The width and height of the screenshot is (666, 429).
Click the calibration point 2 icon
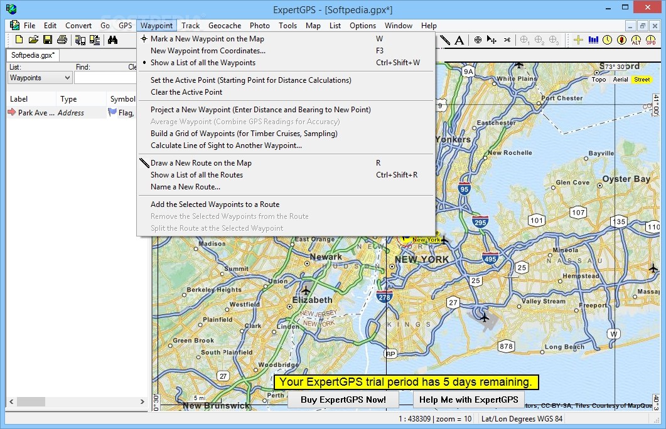pos(539,40)
